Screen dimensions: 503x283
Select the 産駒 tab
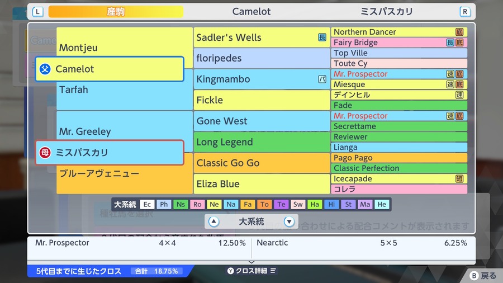coord(116,12)
